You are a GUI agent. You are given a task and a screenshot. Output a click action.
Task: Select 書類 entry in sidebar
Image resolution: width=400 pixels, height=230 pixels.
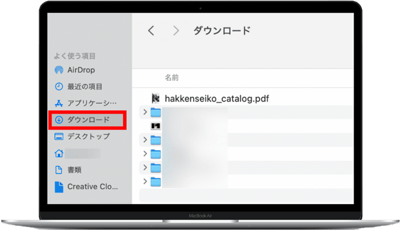74,170
